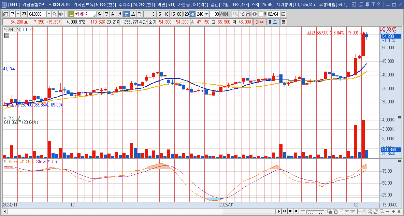Image resolution: width=404 pixels, height=216 pixels.
Task: Open the data grid icon under the 카페24 label
Action: (x=7, y=36)
